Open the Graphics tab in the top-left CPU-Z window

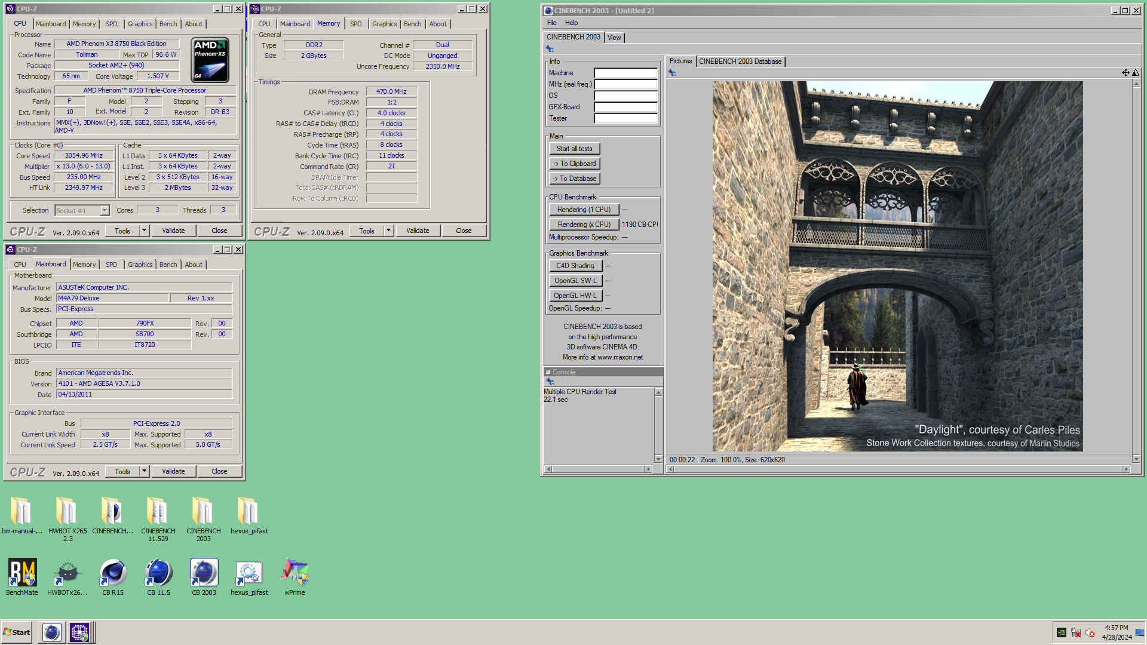point(140,24)
